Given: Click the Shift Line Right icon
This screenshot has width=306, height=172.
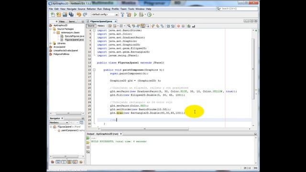Looking at the screenshot, I should 173,26.
